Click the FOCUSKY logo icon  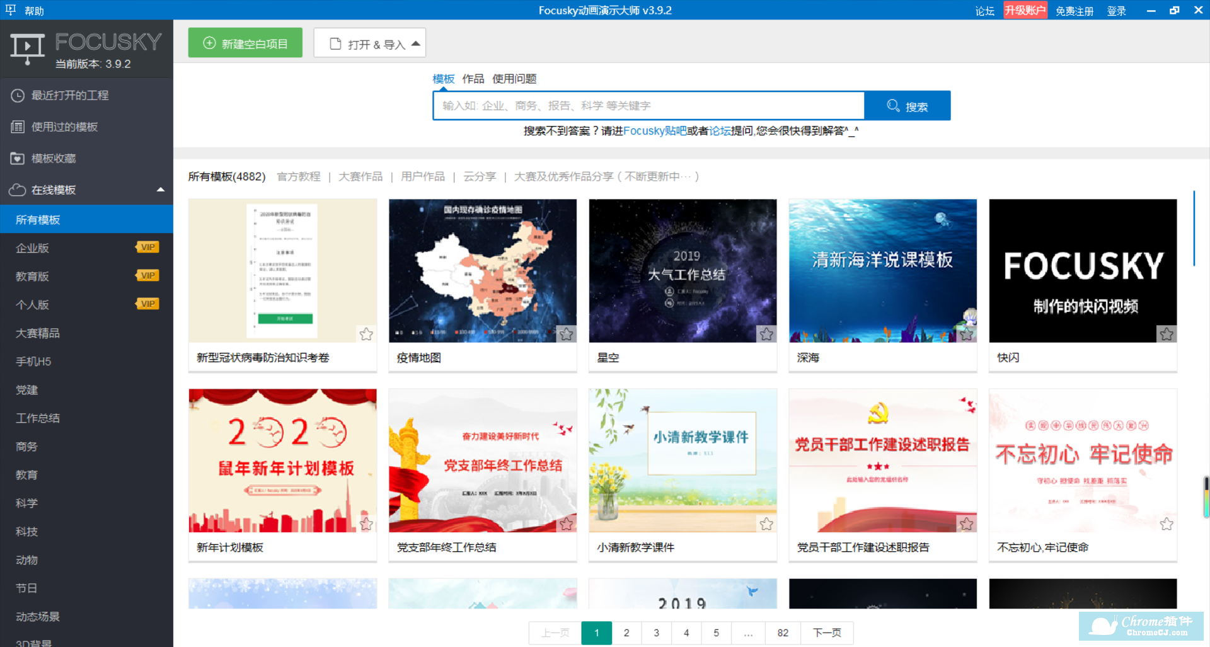coord(27,49)
